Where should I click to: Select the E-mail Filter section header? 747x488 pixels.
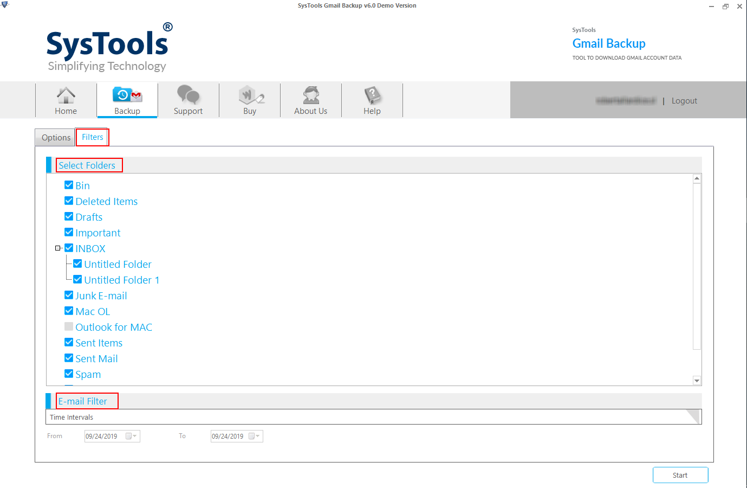83,401
